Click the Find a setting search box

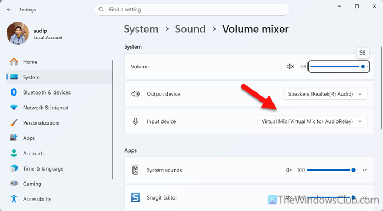(191, 9)
